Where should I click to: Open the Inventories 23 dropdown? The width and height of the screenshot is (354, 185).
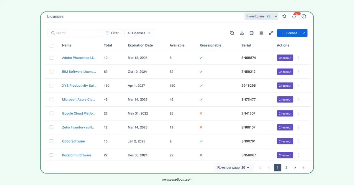[x=261, y=16]
